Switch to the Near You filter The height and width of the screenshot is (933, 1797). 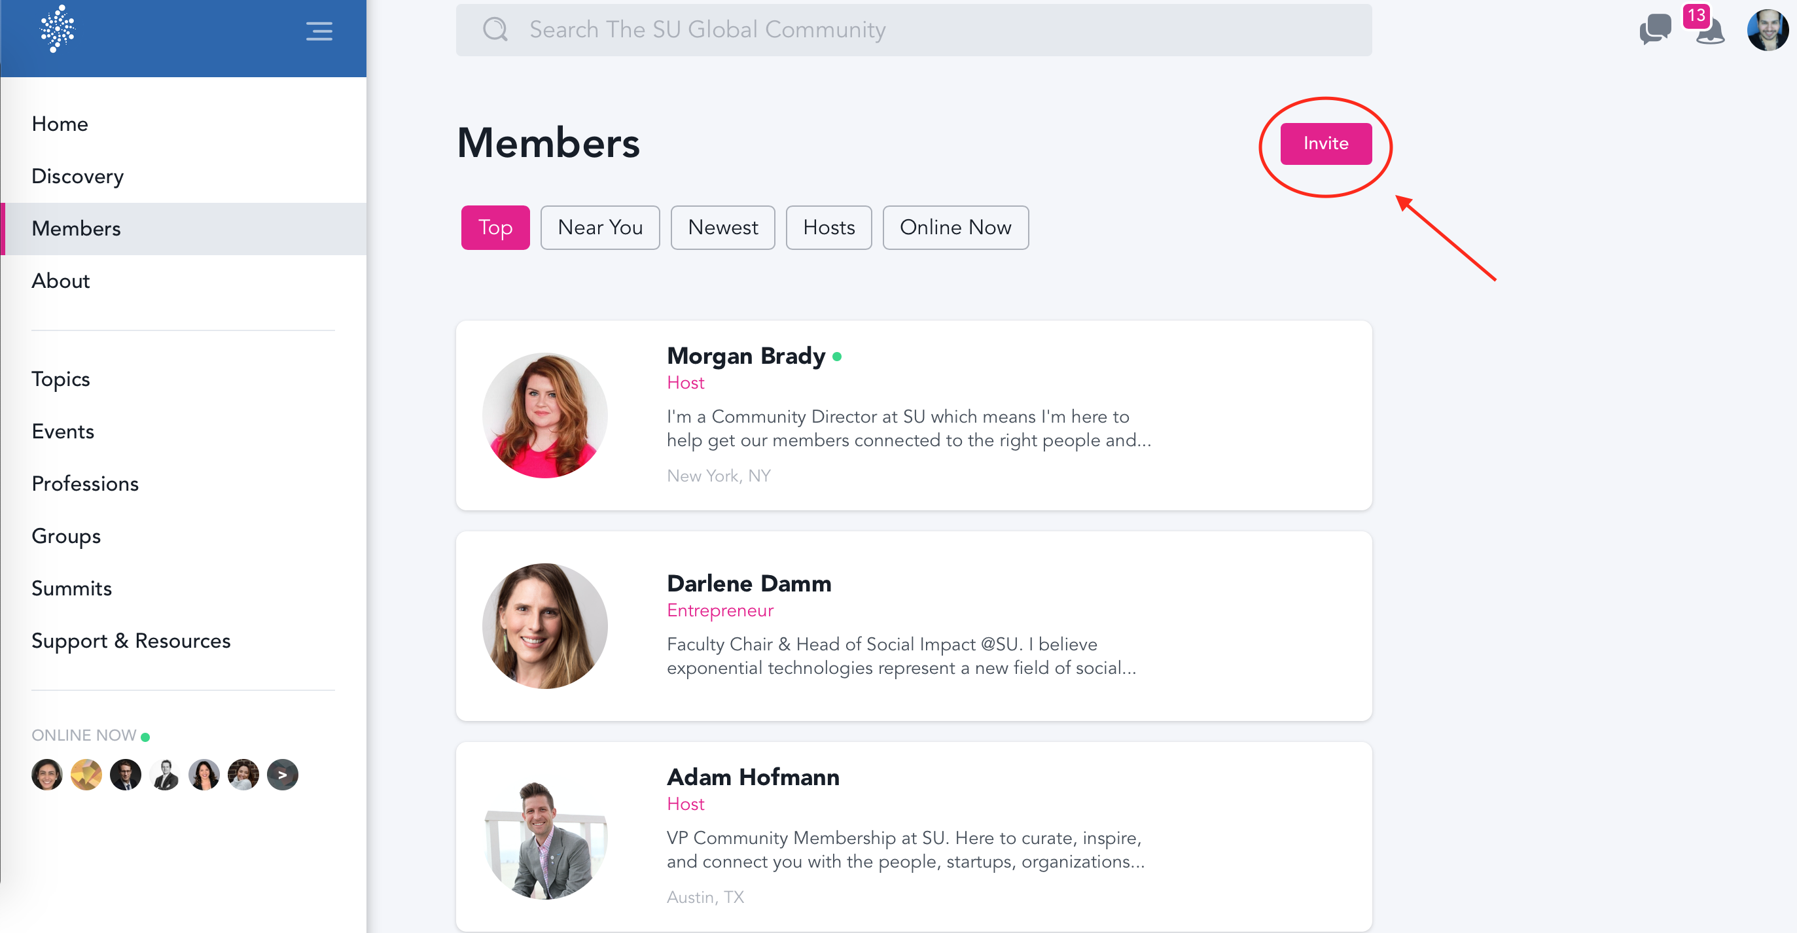[600, 227]
